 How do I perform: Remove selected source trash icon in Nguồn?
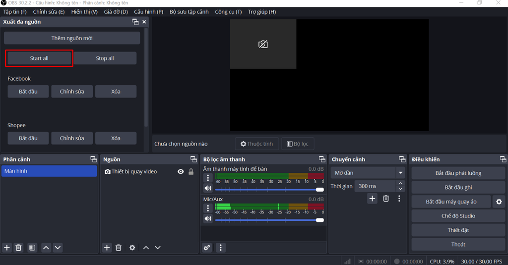(119, 248)
